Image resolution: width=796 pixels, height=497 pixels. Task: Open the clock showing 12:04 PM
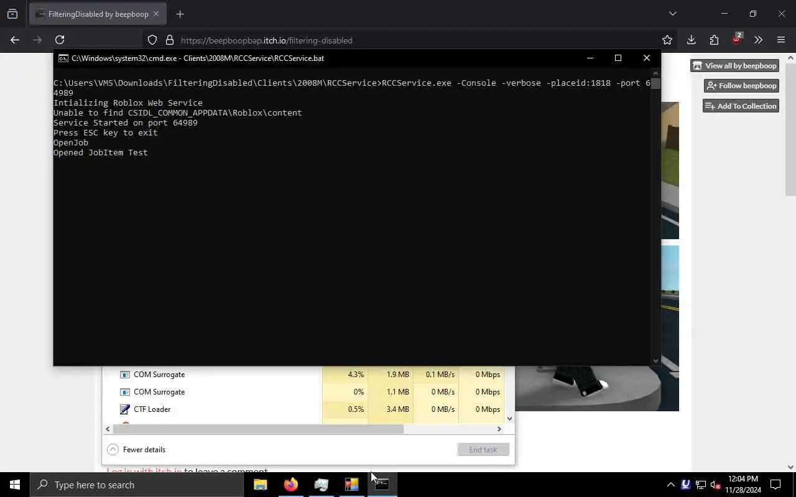point(743,485)
